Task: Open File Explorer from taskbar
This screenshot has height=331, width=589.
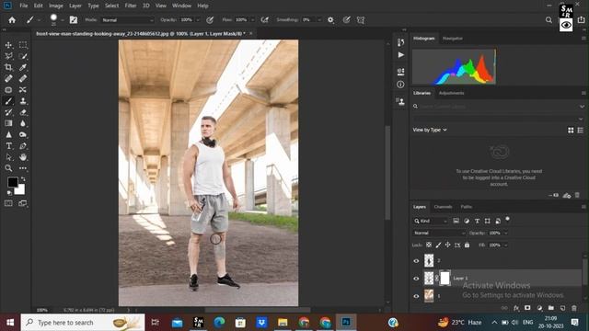Action: 283,323
